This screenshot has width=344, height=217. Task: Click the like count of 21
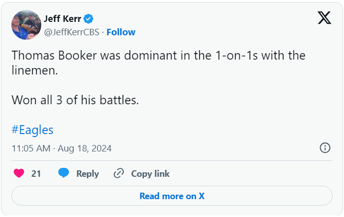click(x=36, y=174)
